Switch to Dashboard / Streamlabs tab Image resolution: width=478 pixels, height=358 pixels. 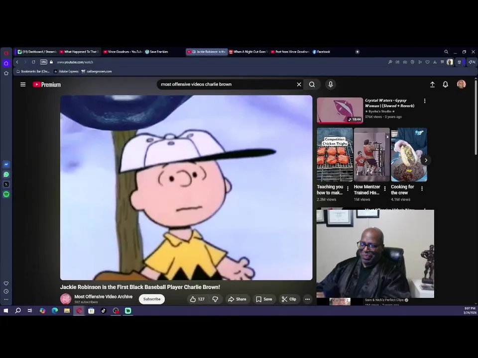coord(37,52)
